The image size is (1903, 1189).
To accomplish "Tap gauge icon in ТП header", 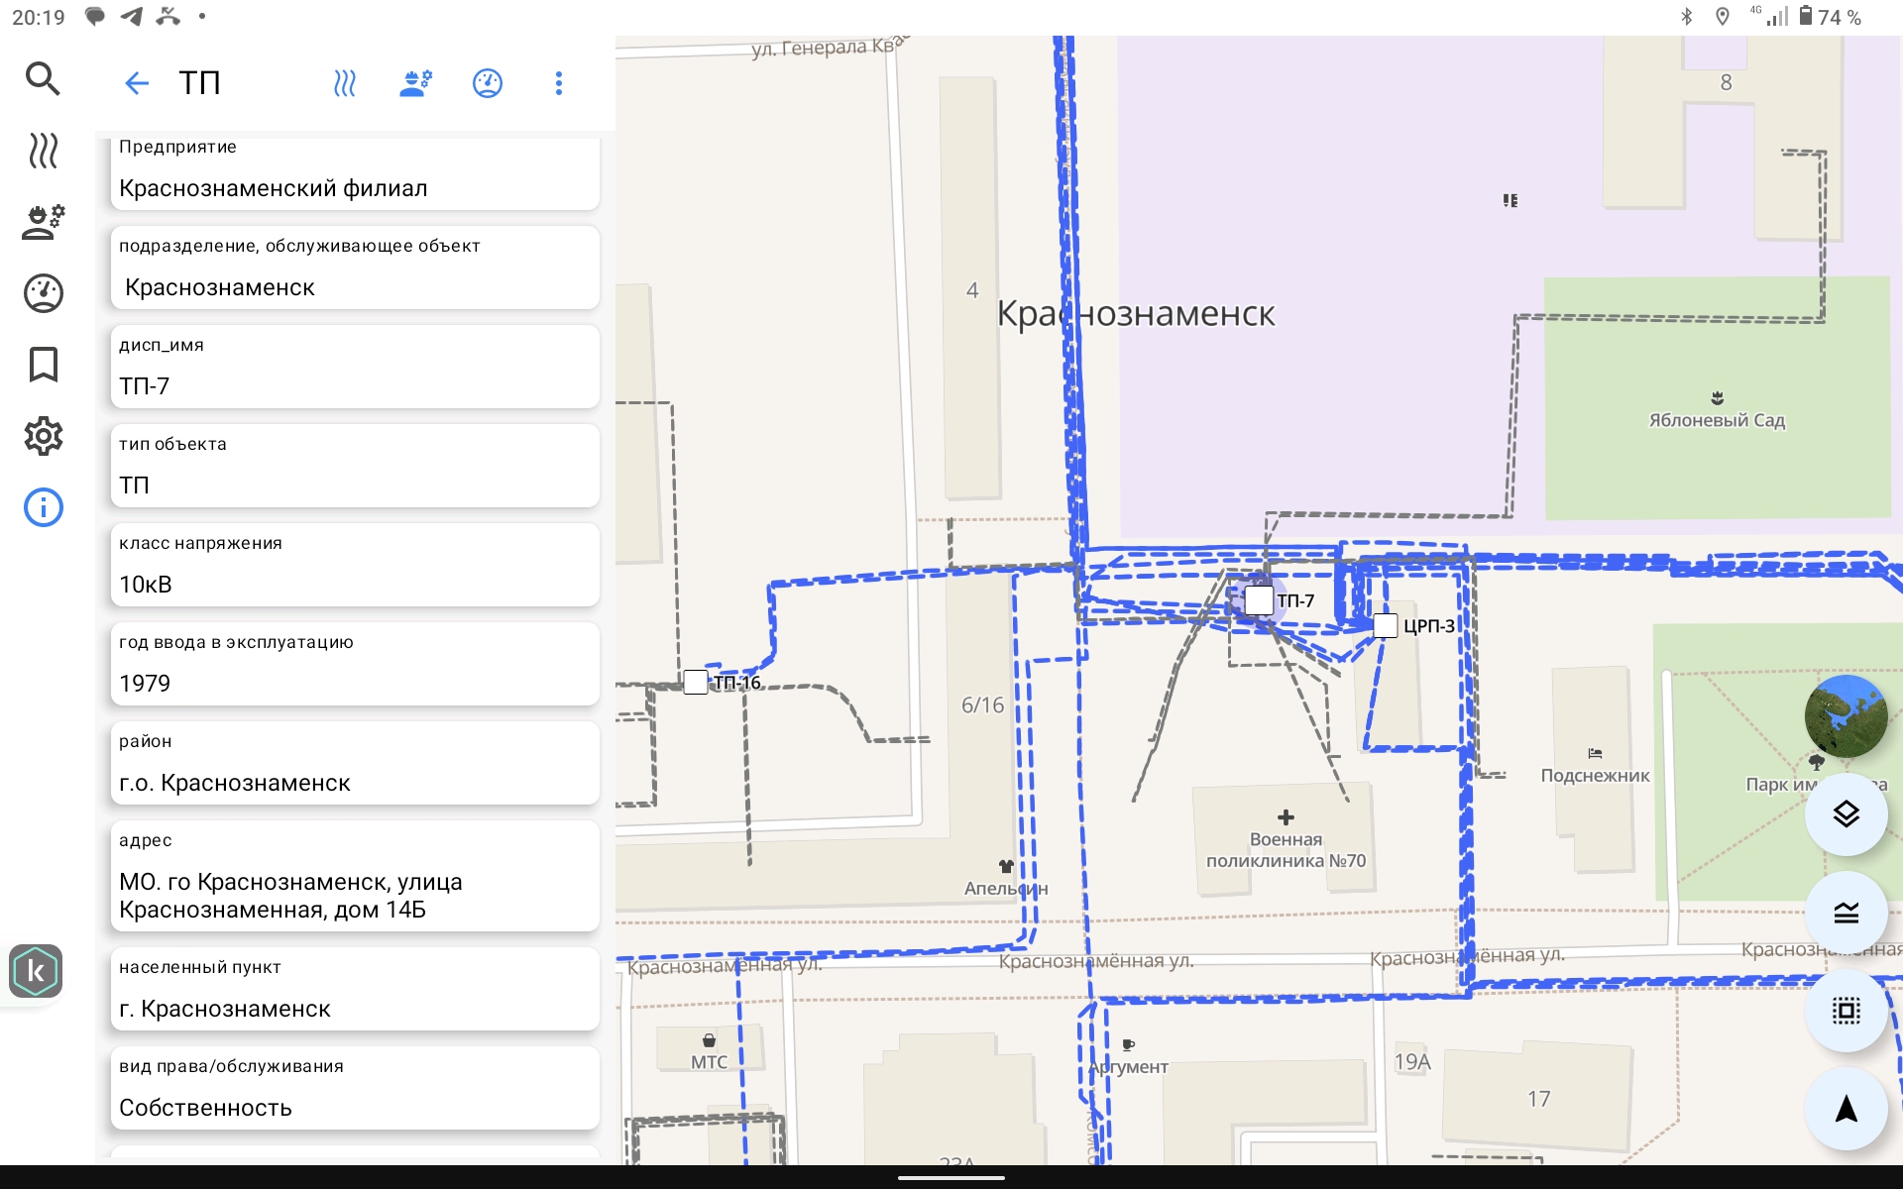I will coord(488,83).
